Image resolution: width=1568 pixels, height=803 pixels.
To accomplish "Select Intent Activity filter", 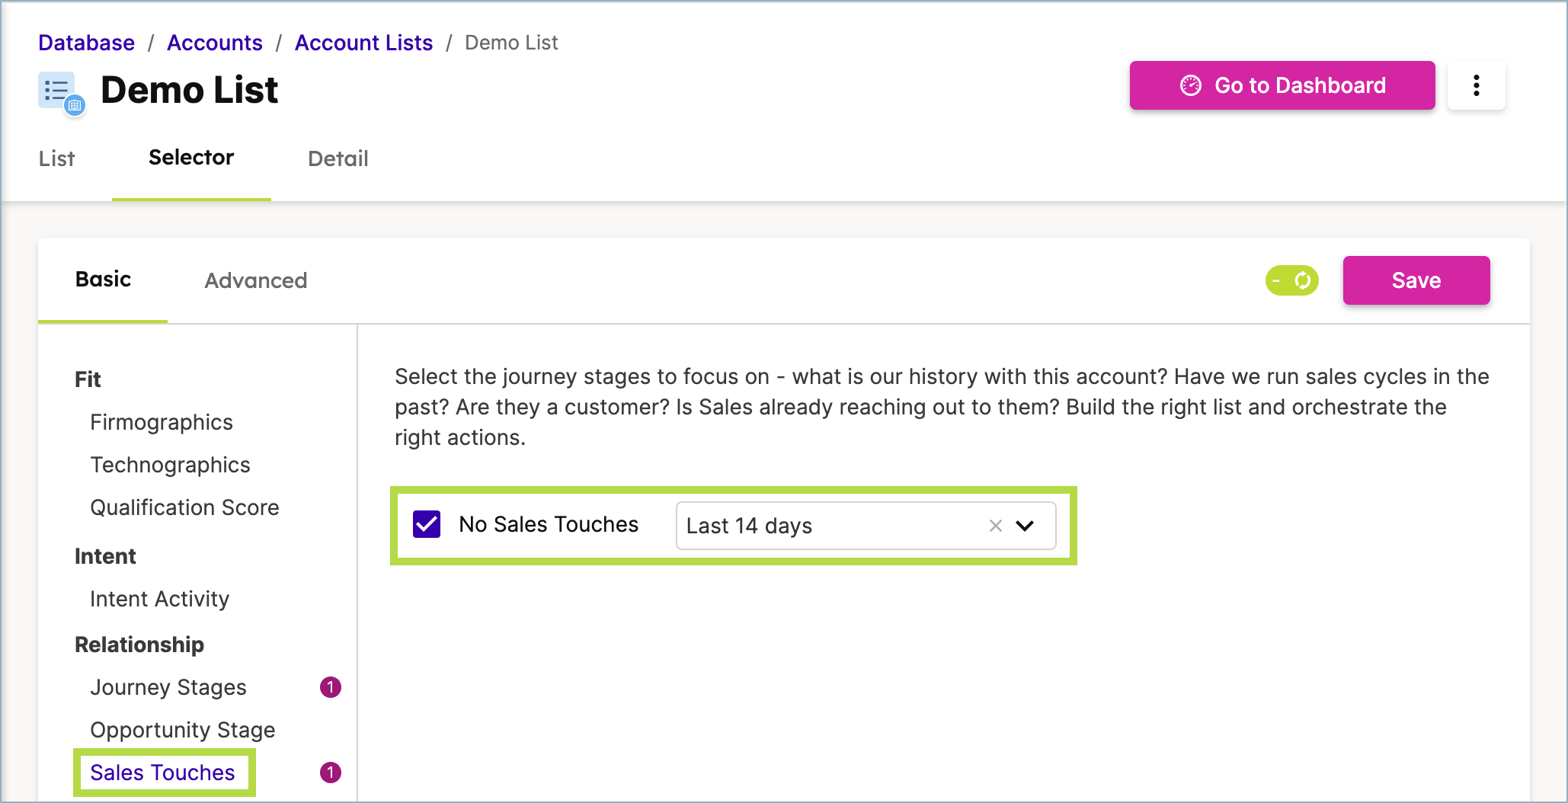I will [x=159, y=599].
